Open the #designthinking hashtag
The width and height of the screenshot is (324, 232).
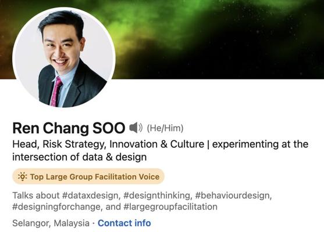tap(157, 195)
